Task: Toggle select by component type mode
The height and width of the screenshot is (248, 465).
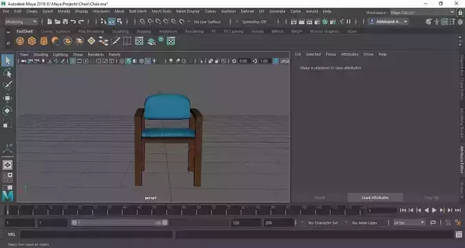Action: coord(120,21)
